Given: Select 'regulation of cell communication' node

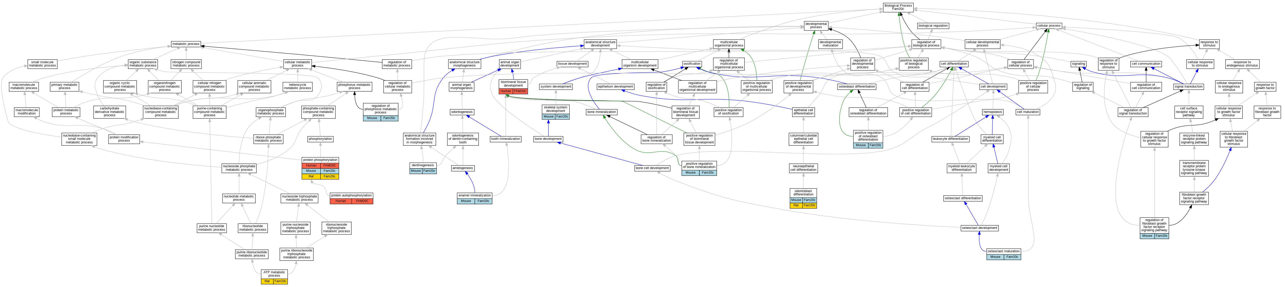Looking at the screenshot, I should click(1146, 87).
